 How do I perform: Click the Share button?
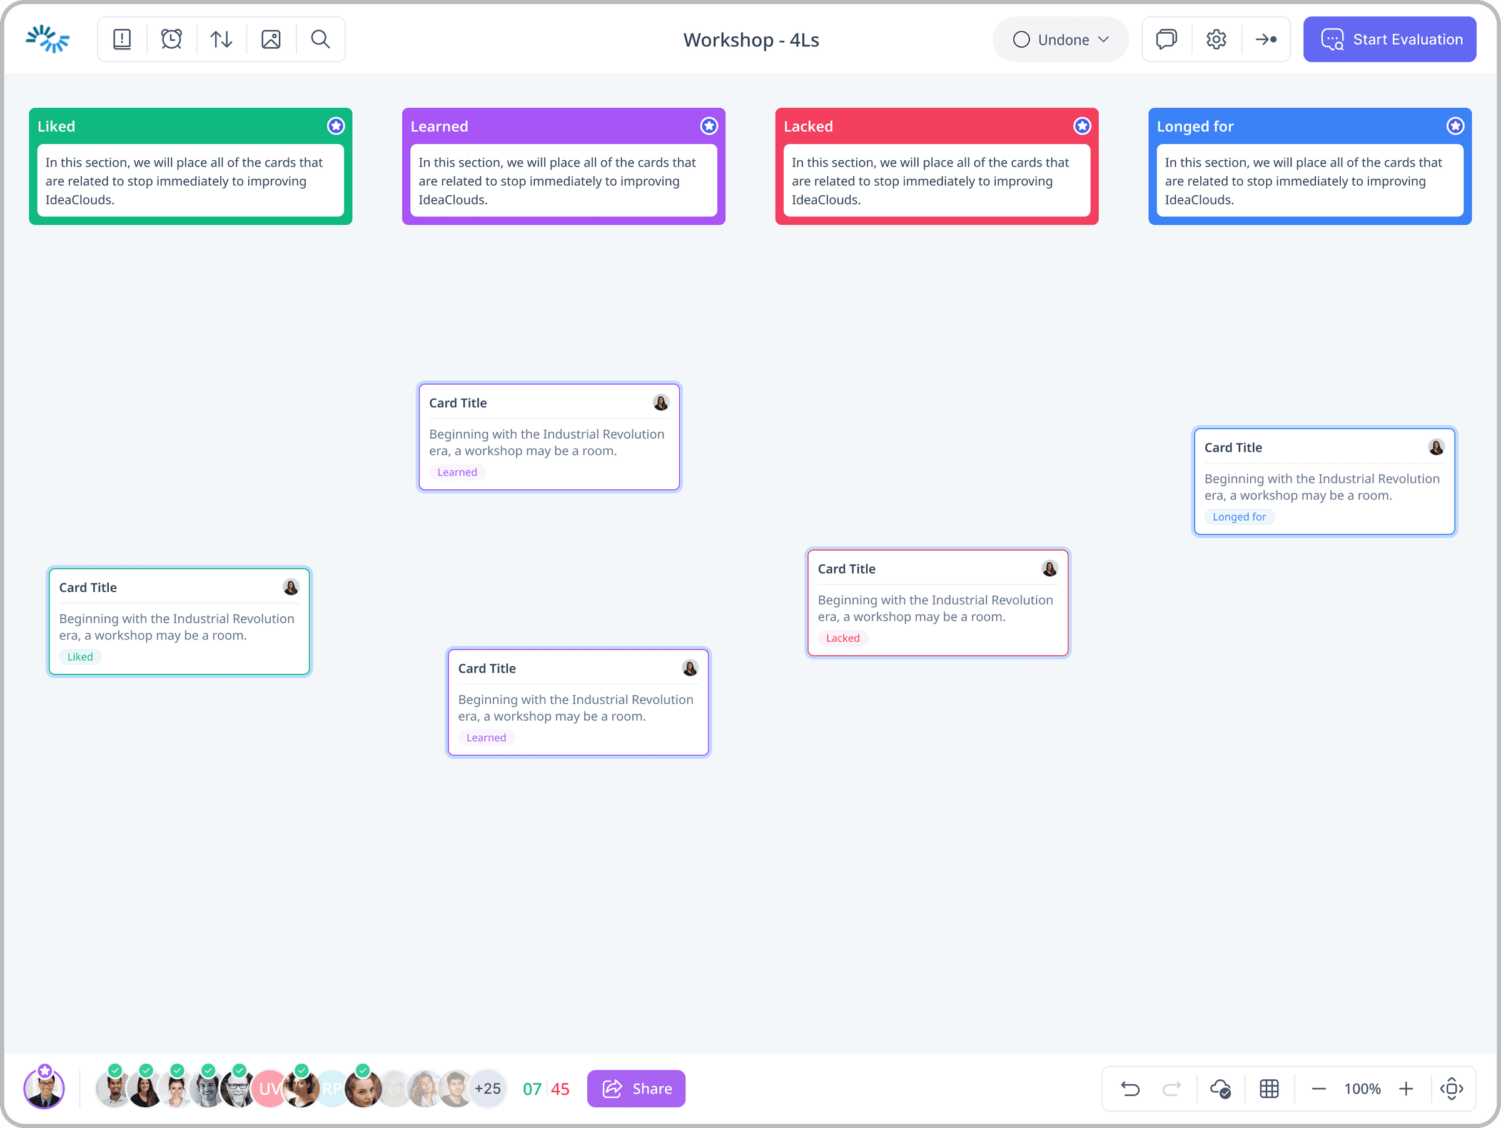click(x=636, y=1089)
